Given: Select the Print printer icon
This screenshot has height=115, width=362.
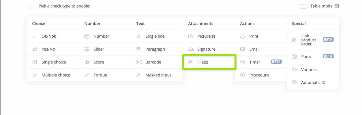Looking at the screenshot, I should [243, 36].
